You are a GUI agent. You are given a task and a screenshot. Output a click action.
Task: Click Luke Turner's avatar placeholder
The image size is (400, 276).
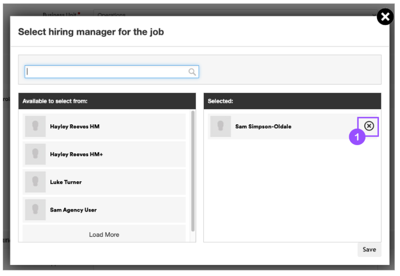[35, 182]
